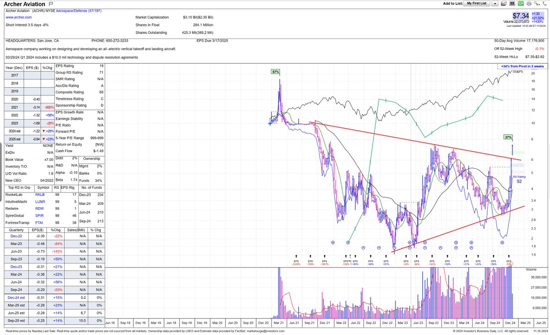Click the '+34% from Pivot in 2 weeks' note
The image size is (550, 335).
(x=523, y=66)
